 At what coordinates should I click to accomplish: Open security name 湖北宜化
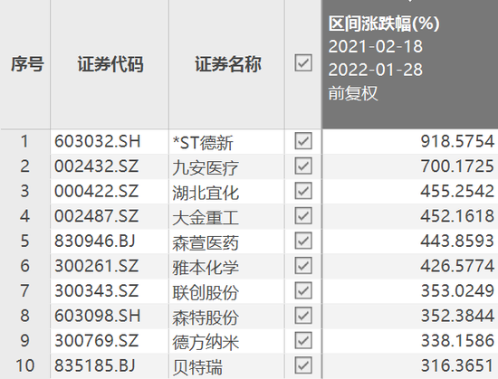coord(206,193)
